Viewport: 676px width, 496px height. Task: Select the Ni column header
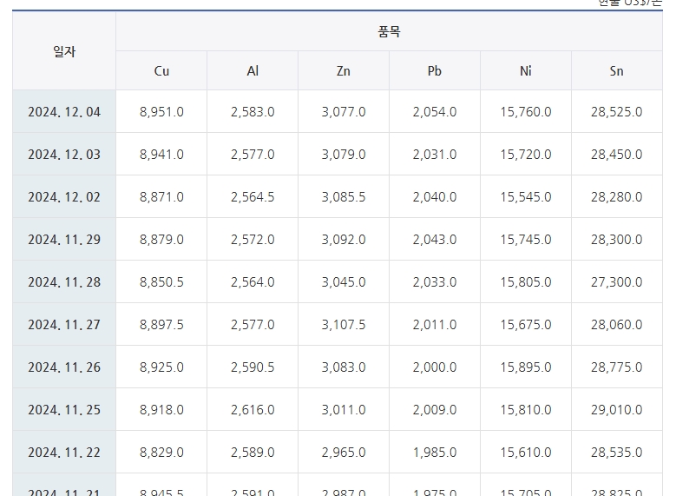(x=526, y=71)
